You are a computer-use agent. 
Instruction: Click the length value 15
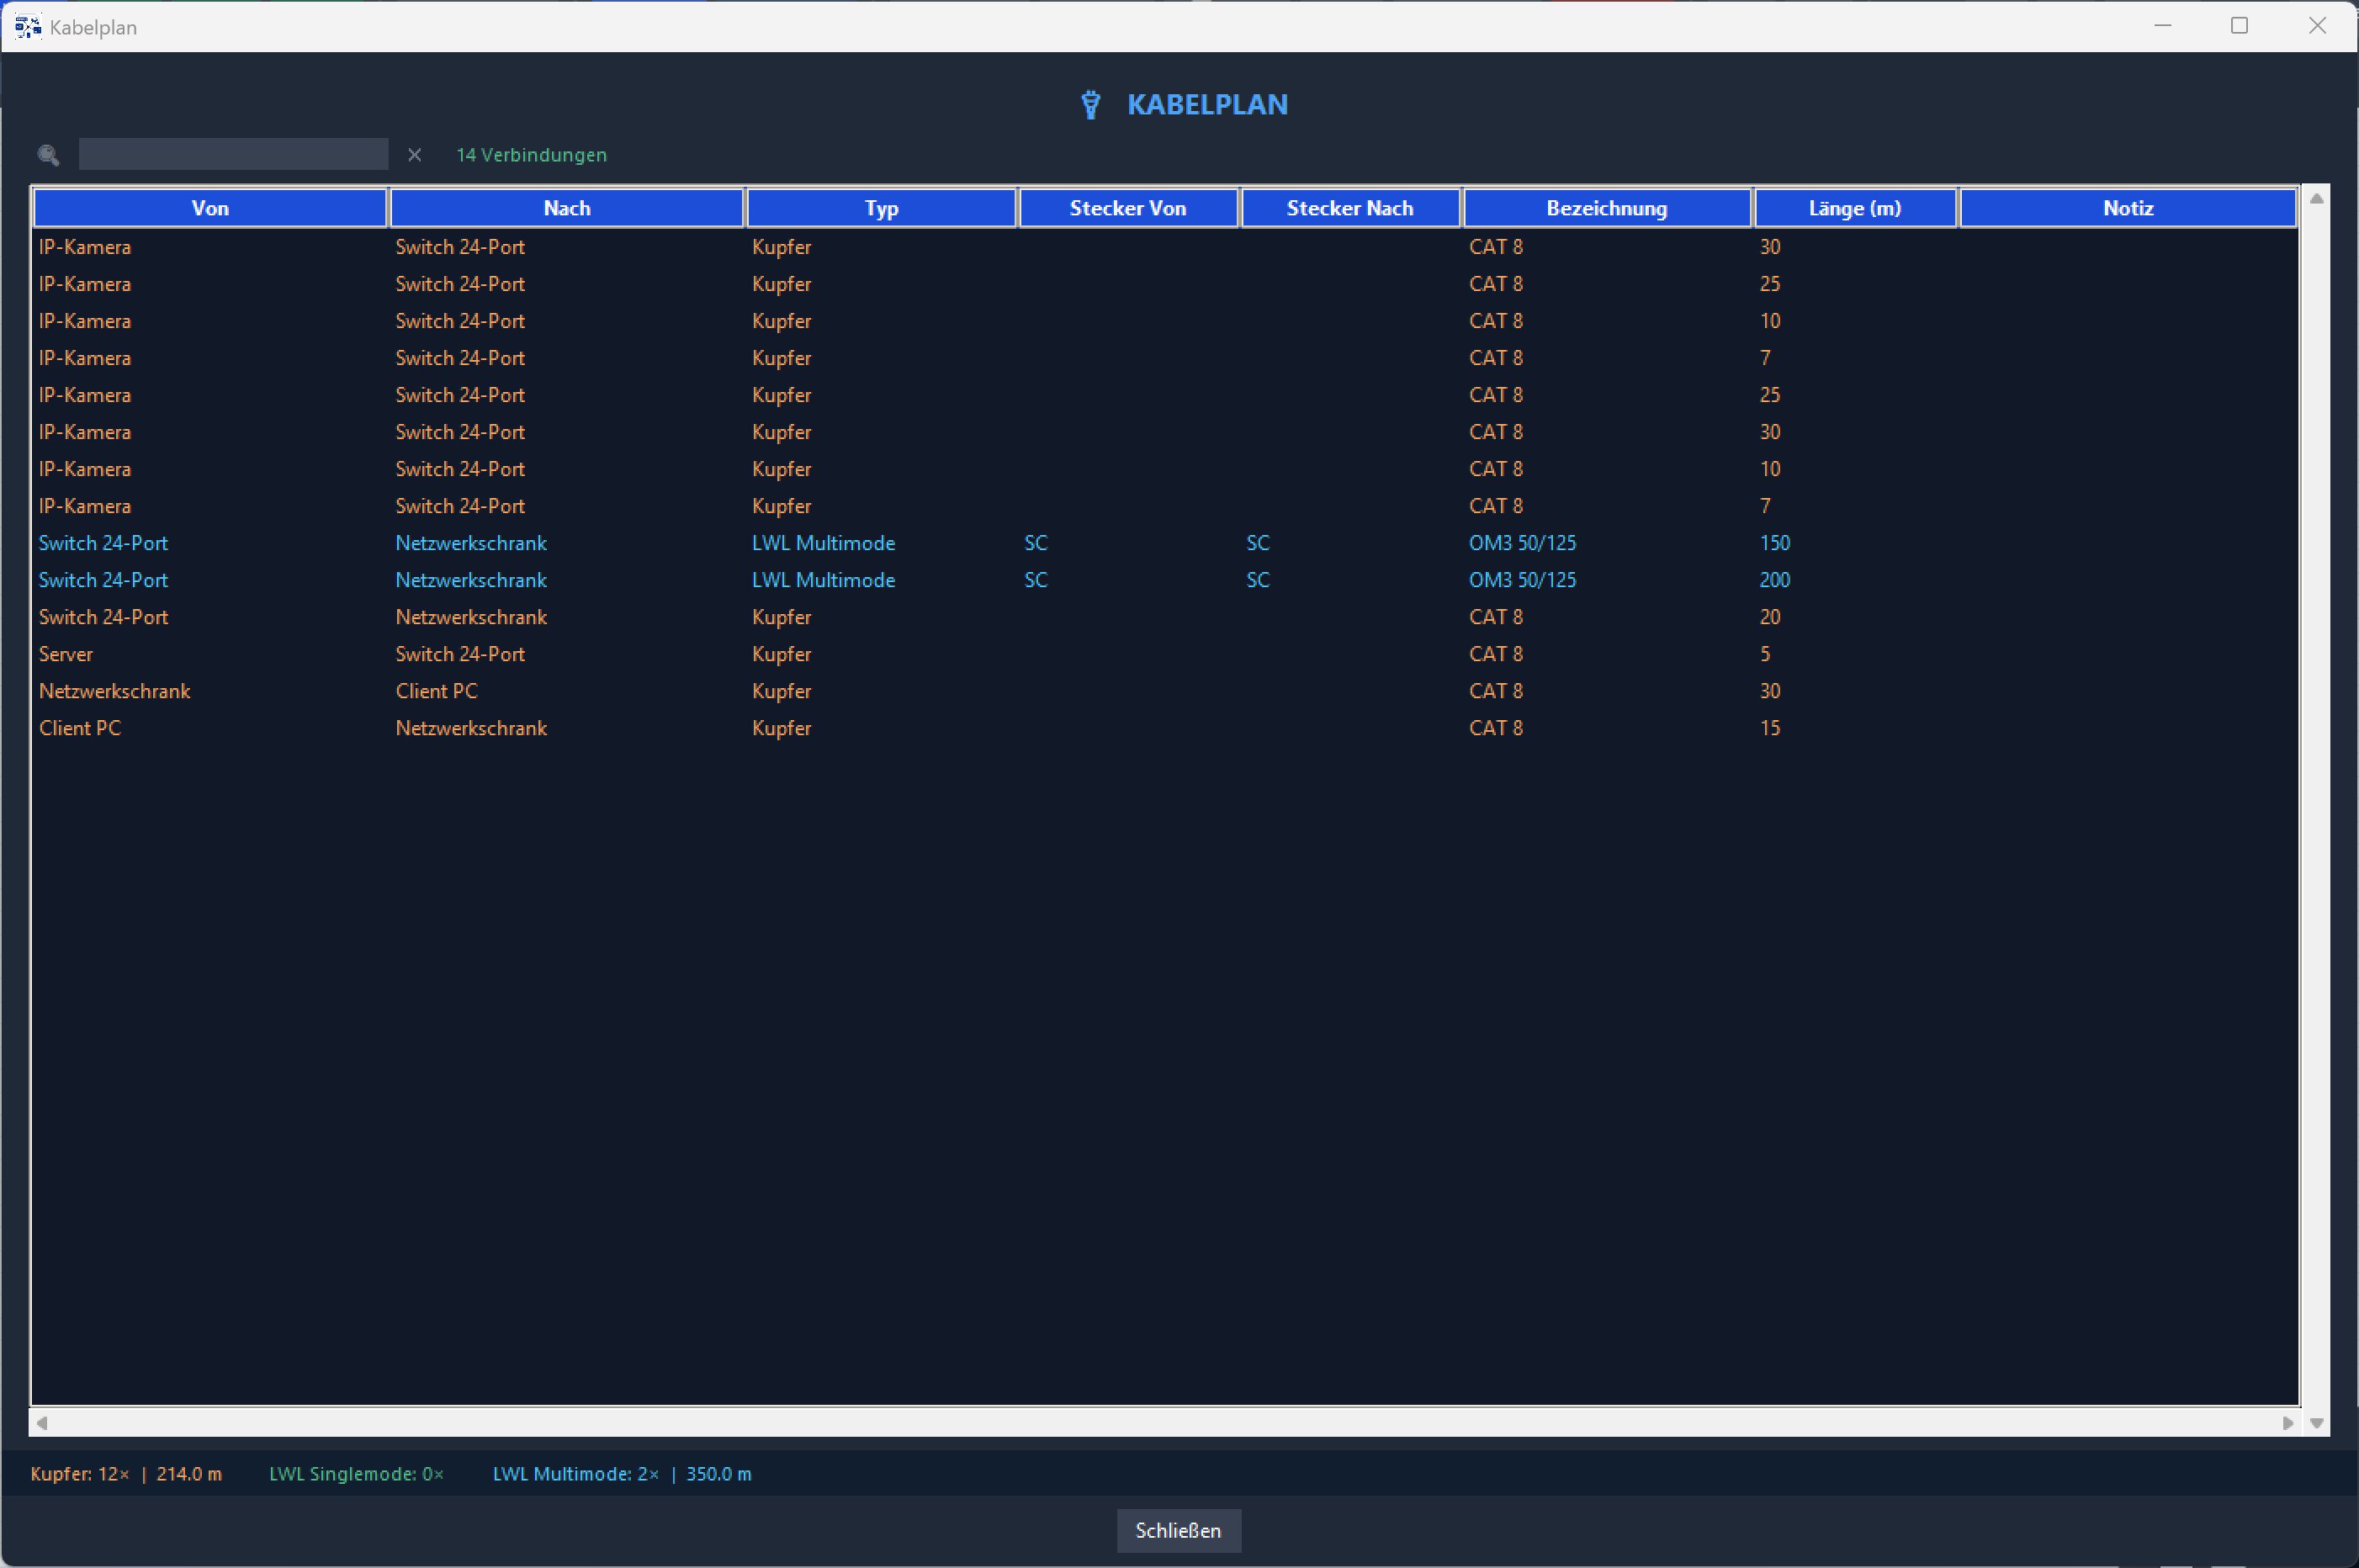click(1770, 728)
